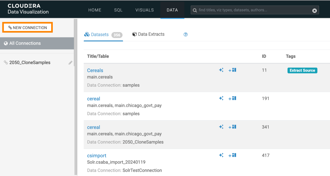Viewport: 330px width, 176px height.
Task: Click new visual icon for dataset ID 341
Action: point(232,127)
